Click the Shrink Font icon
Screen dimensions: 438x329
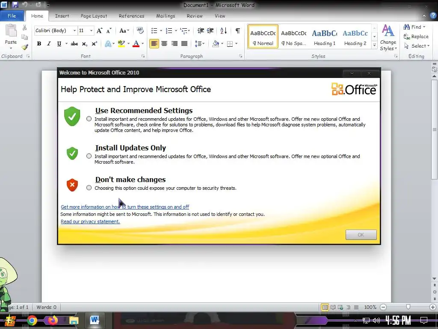click(109, 30)
